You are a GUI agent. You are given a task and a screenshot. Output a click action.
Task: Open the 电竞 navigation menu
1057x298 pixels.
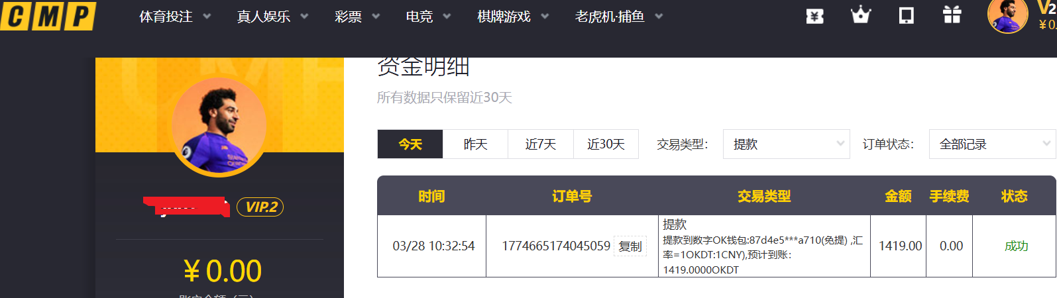427,17
